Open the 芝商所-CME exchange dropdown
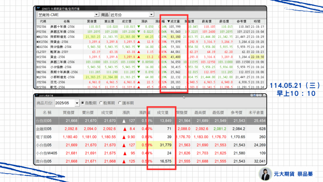The height and width of the screenshot is (182, 323). pos(97,15)
